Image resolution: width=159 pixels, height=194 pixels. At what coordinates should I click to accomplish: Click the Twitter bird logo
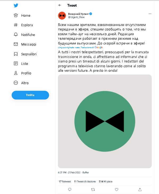pos(16,6)
